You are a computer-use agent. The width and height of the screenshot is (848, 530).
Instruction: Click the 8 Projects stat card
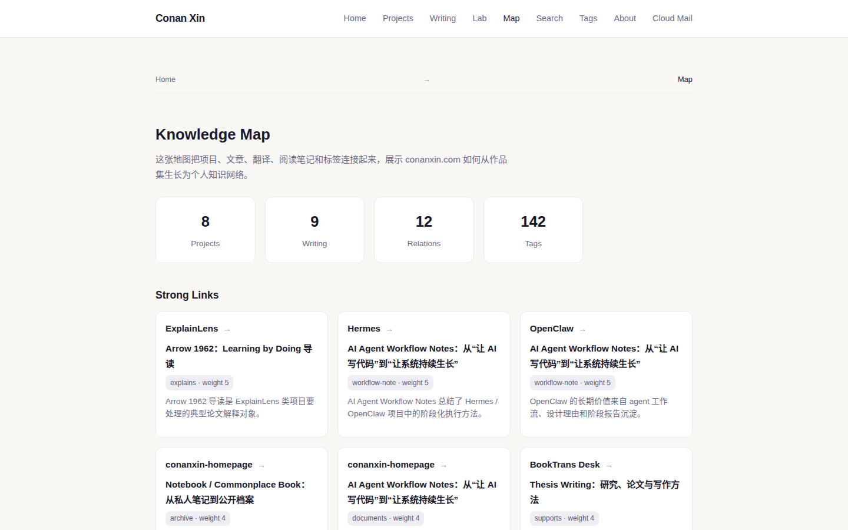(x=206, y=230)
